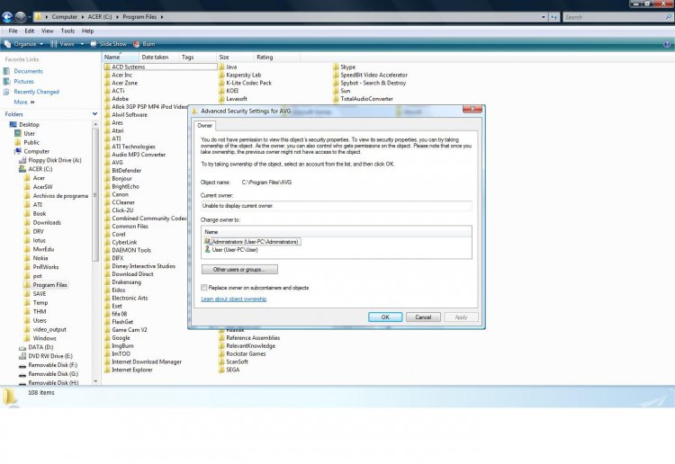Screen dimensions: 675x464
Task: Collapse the Folders pane chevron
Action: (x=94, y=114)
